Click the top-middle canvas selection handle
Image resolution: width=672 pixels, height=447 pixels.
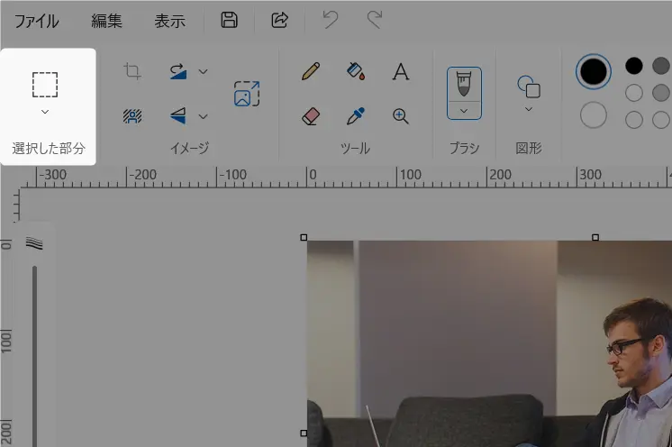point(595,237)
